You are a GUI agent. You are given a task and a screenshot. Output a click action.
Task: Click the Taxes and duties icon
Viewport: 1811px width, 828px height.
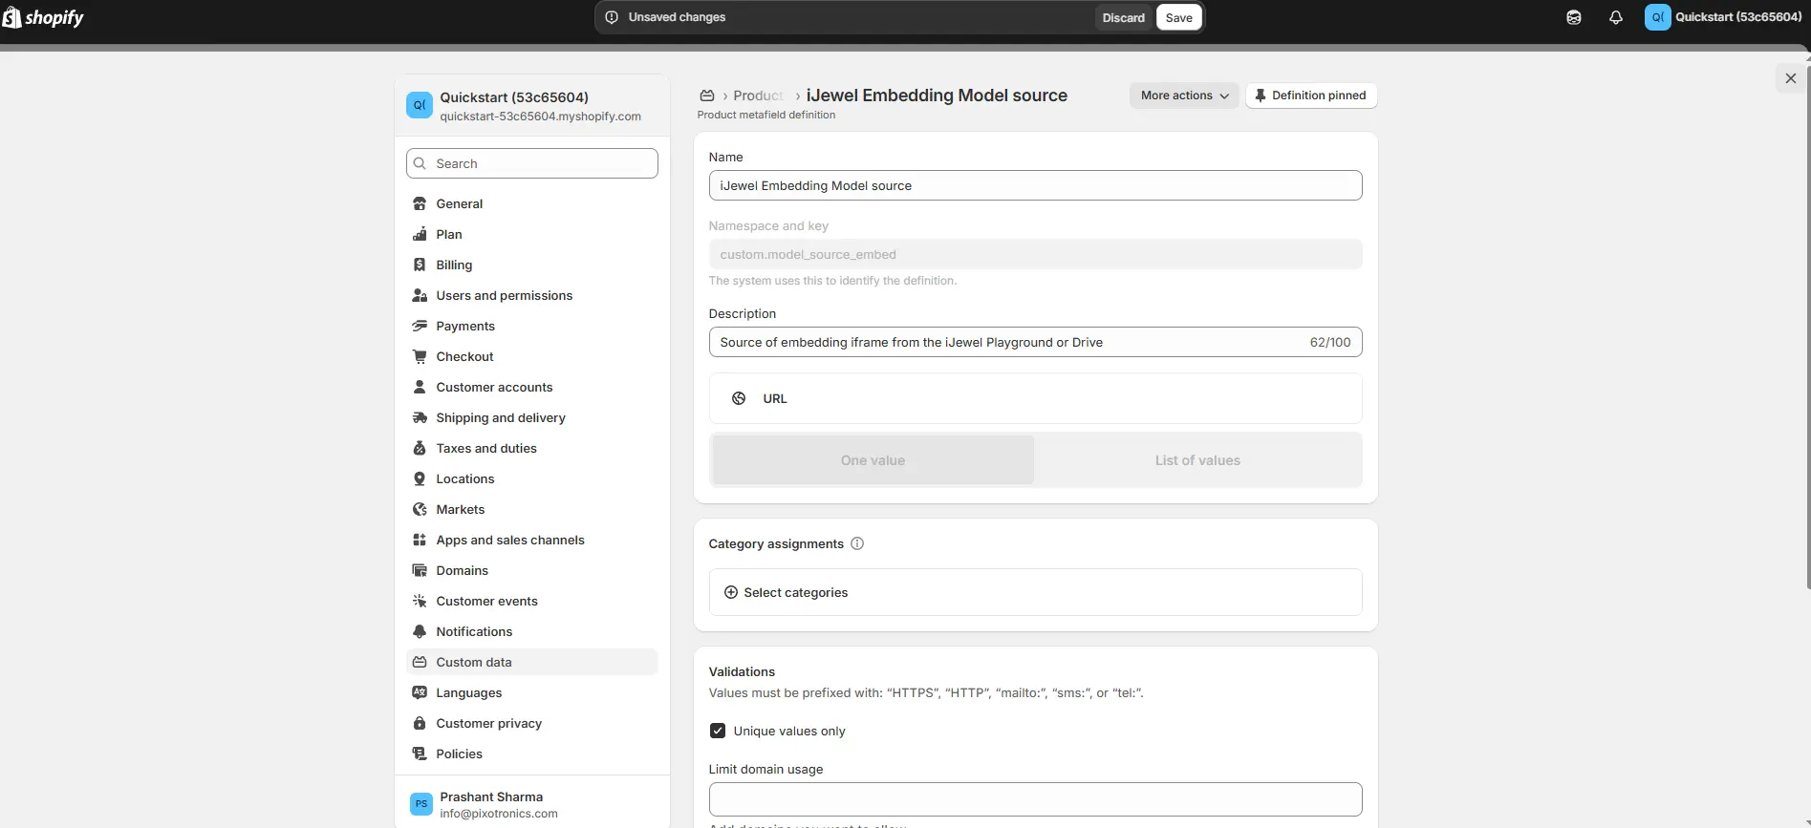click(x=420, y=448)
